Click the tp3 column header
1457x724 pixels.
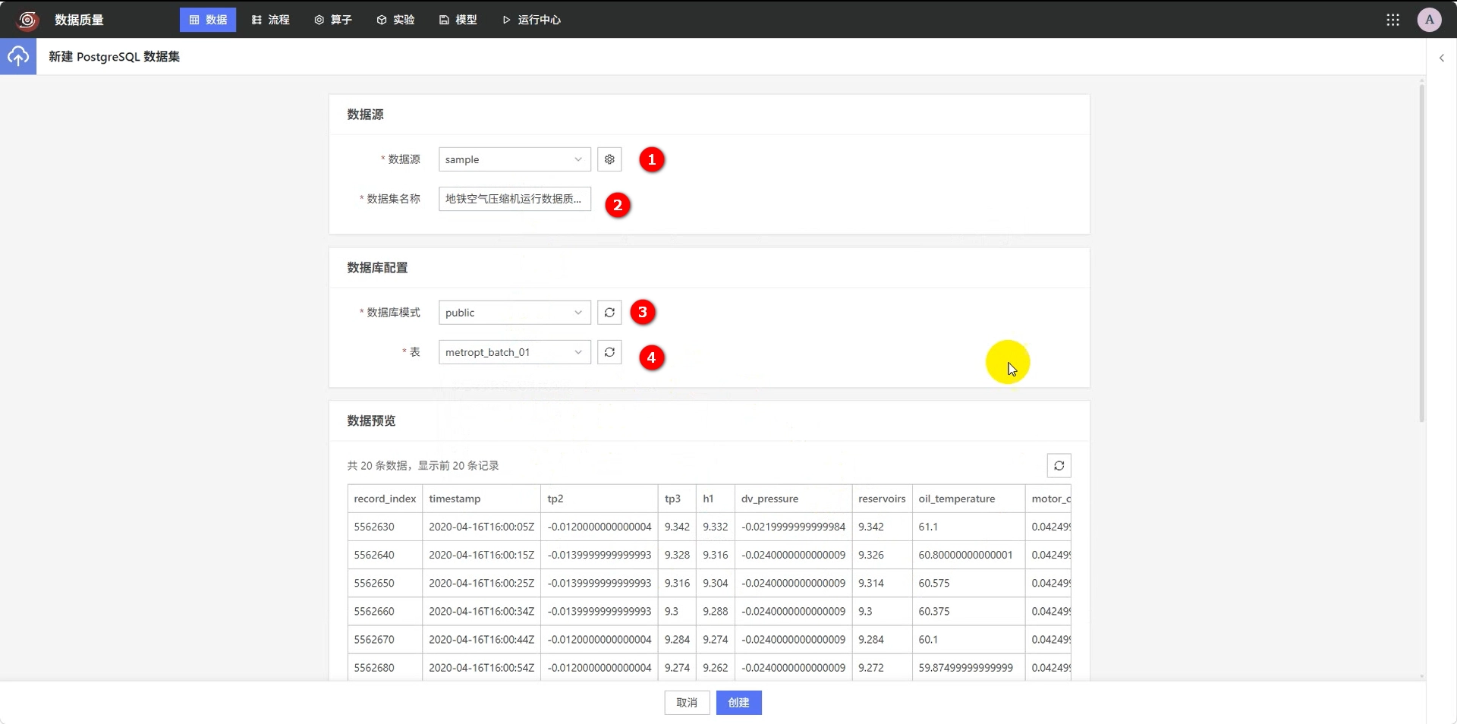pyautogui.click(x=677, y=499)
